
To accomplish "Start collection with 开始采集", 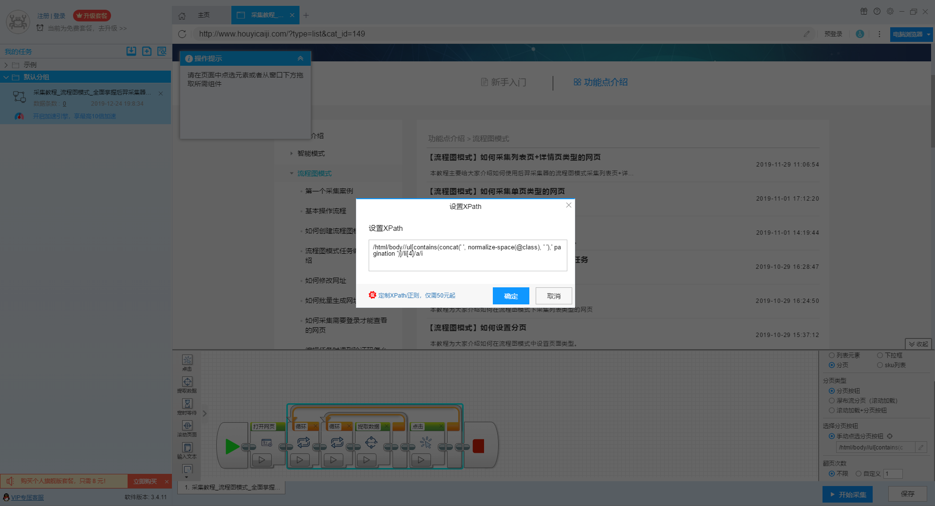I will (847, 494).
